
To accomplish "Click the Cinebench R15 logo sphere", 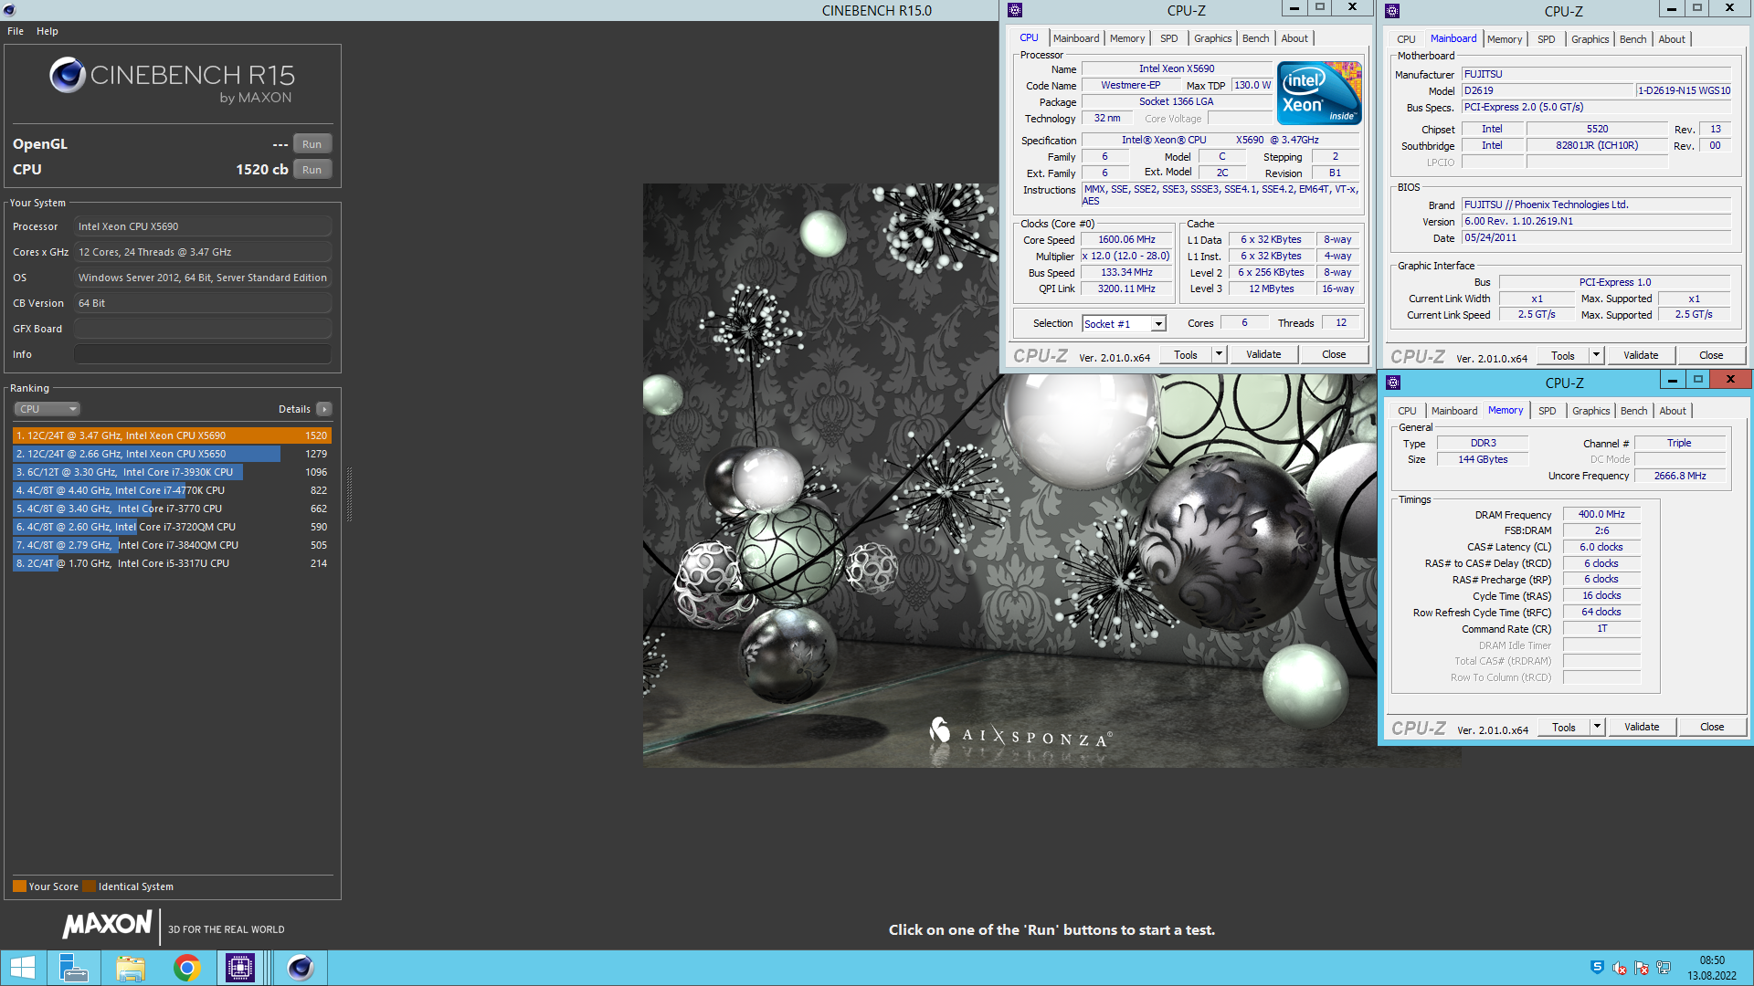I will click(x=68, y=75).
